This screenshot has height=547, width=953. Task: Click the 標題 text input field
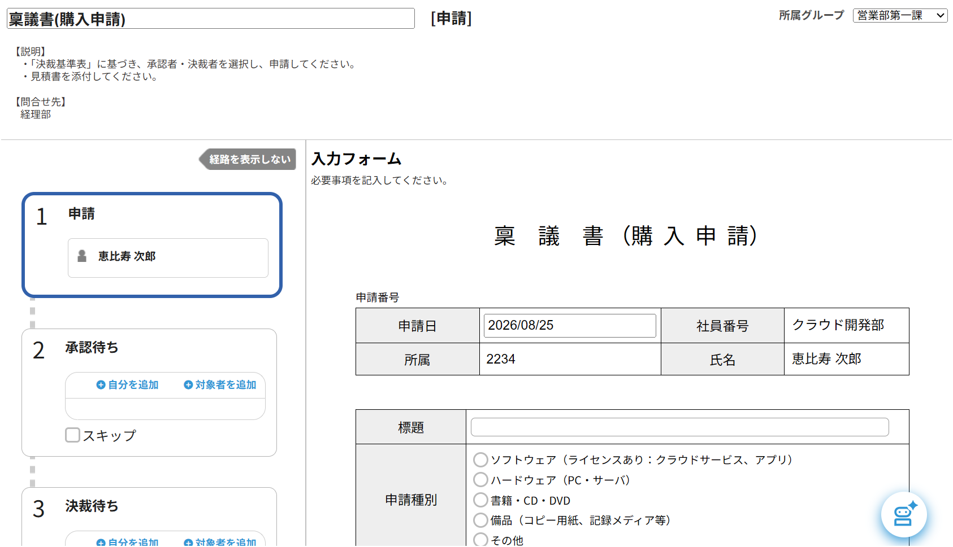(x=679, y=427)
